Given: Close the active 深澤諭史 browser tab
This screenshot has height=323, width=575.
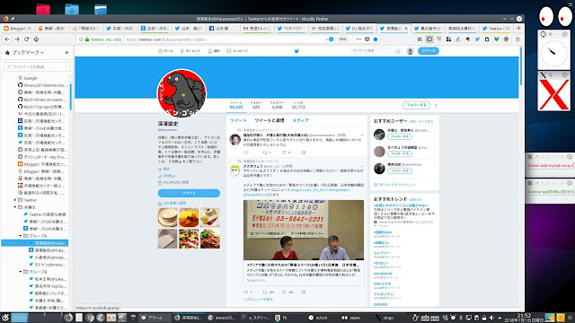Looking at the screenshot, I should point(406,28).
